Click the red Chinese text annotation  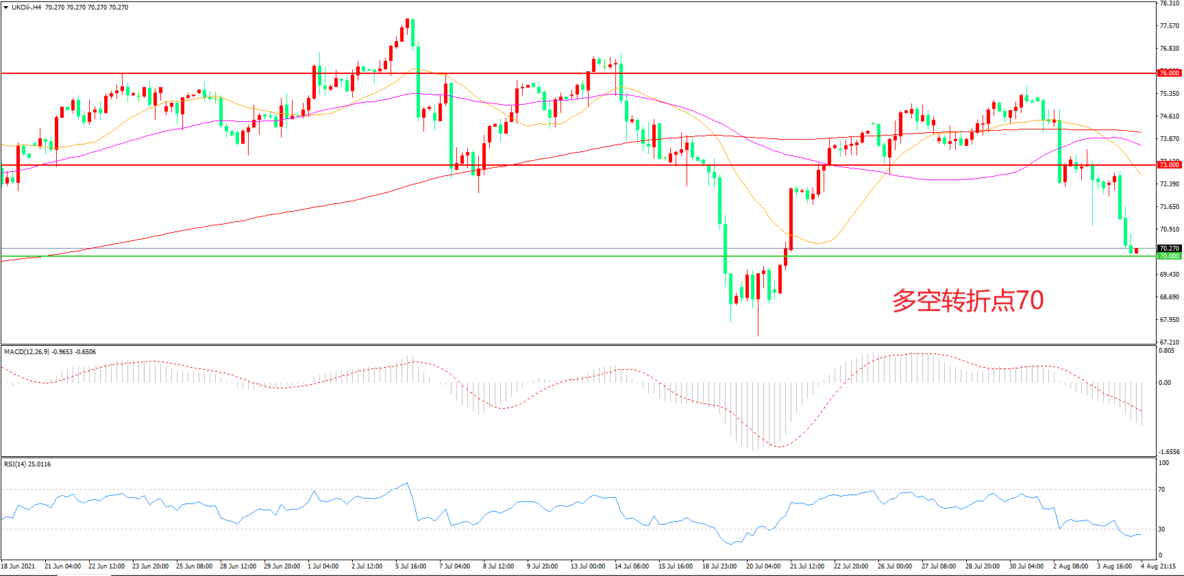(x=967, y=301)
